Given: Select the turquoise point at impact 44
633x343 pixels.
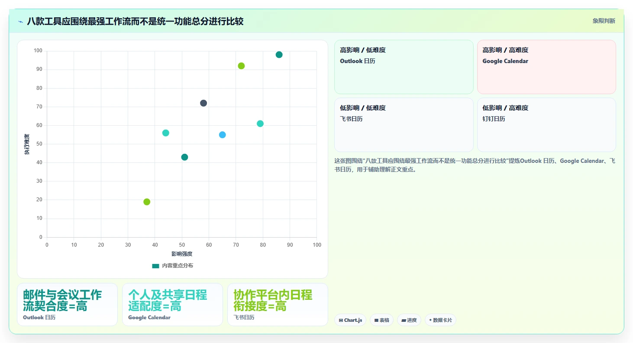Looking at the screenshot, I should pyautogui.click(x=165, y=133).
